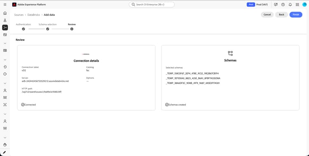Open the flask icon in the sidebar
309x156 pixels.
pyautogui.click(x=5, y=20)
